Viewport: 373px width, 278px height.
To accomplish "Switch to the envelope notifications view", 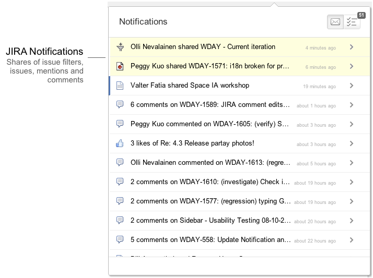I will click(x=335, y=22).
